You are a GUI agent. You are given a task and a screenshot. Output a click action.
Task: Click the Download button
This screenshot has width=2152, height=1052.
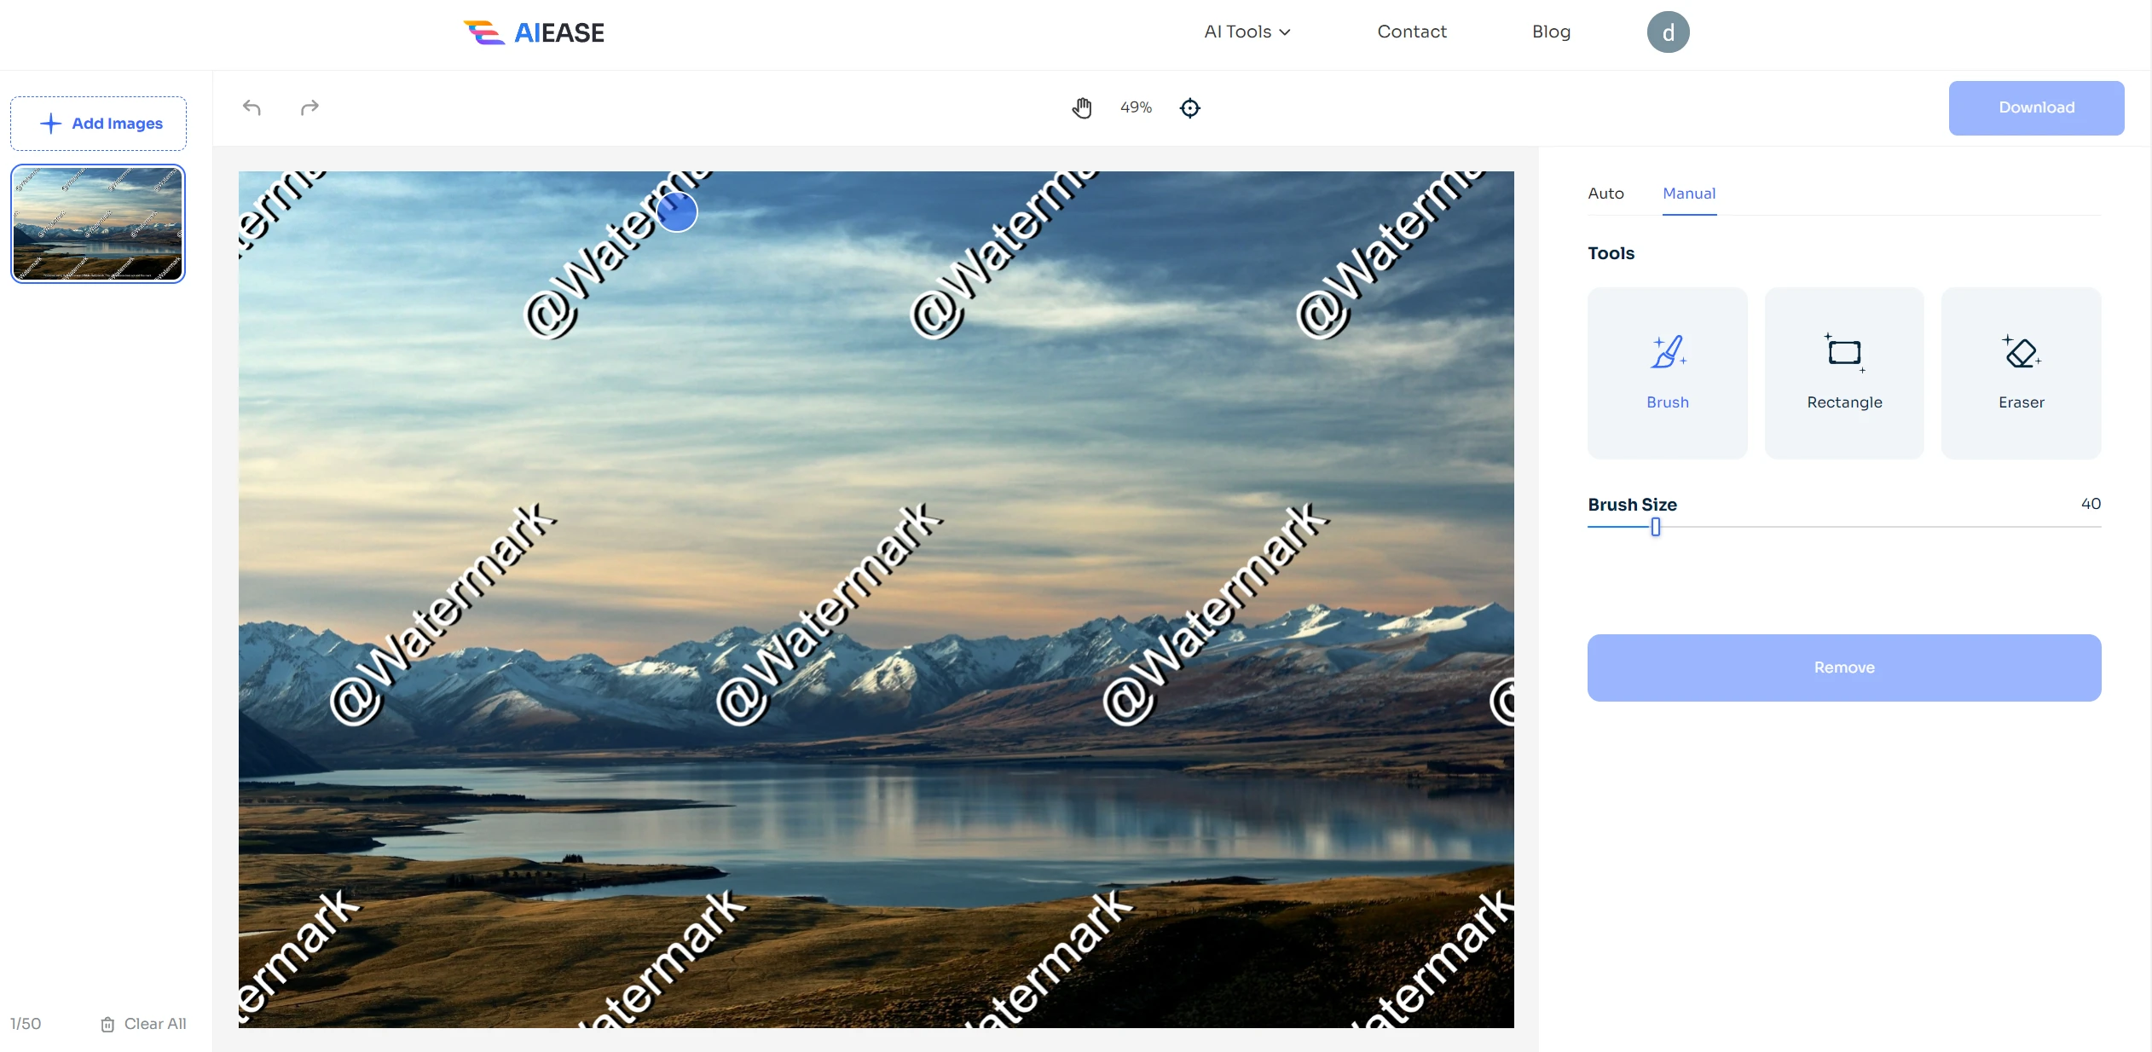point(2035,107)
